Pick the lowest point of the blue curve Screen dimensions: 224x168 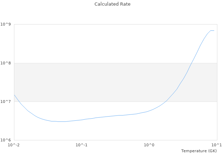click(61, 121)
